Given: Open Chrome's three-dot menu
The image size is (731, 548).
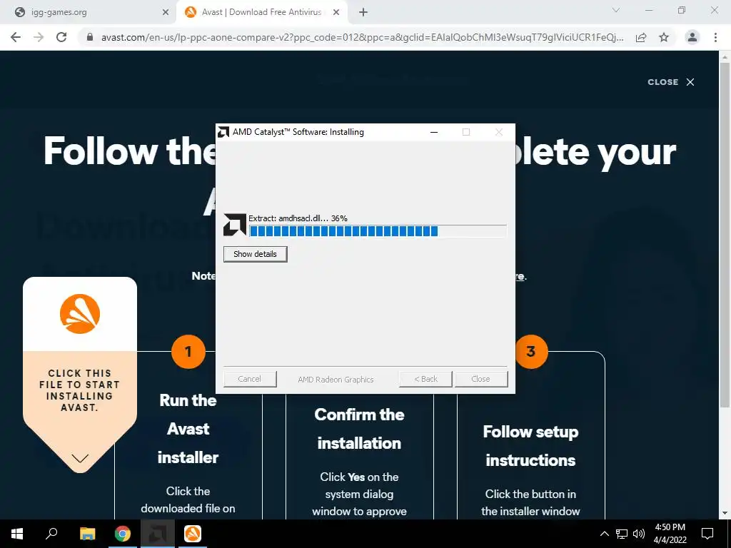Looking at the screenshot, I should pyautogui.click(x=715, y=37).
